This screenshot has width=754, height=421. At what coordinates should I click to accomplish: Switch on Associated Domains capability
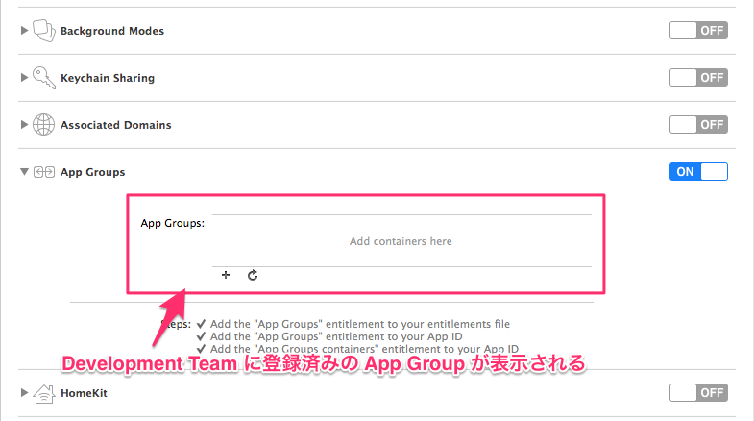coord(698,125)
